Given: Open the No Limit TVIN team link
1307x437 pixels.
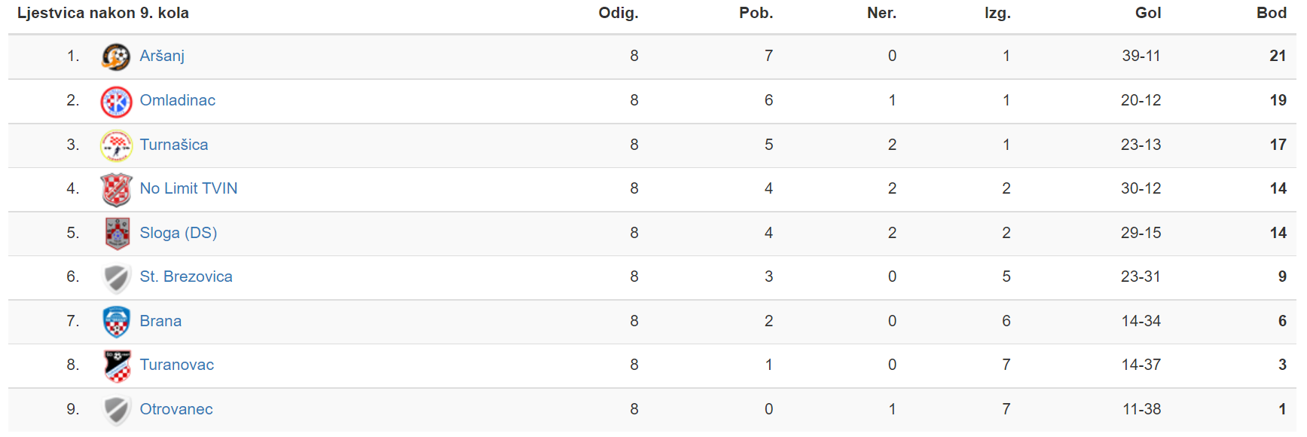Looking at the screenshot, I should (x=188, y=188).
